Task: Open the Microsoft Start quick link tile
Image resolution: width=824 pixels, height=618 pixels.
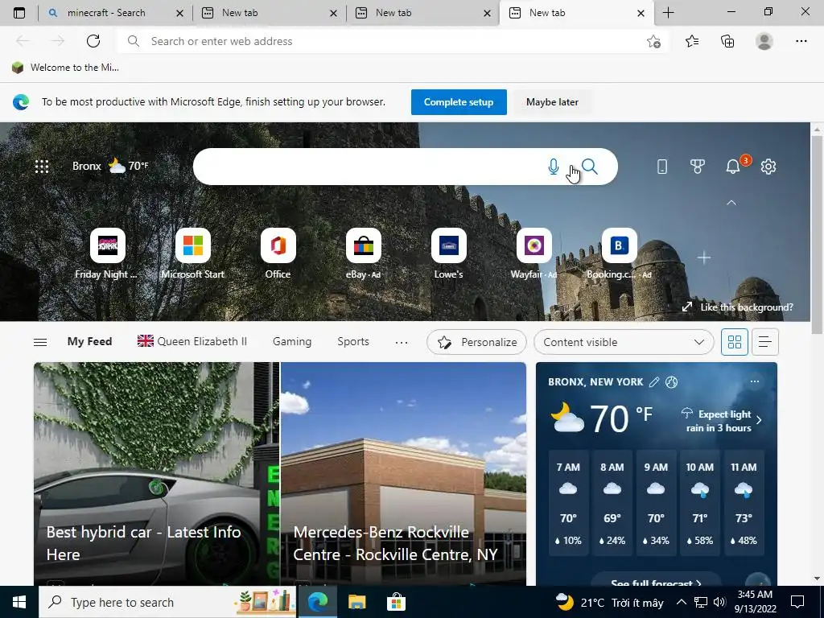Action: point(193,245)
